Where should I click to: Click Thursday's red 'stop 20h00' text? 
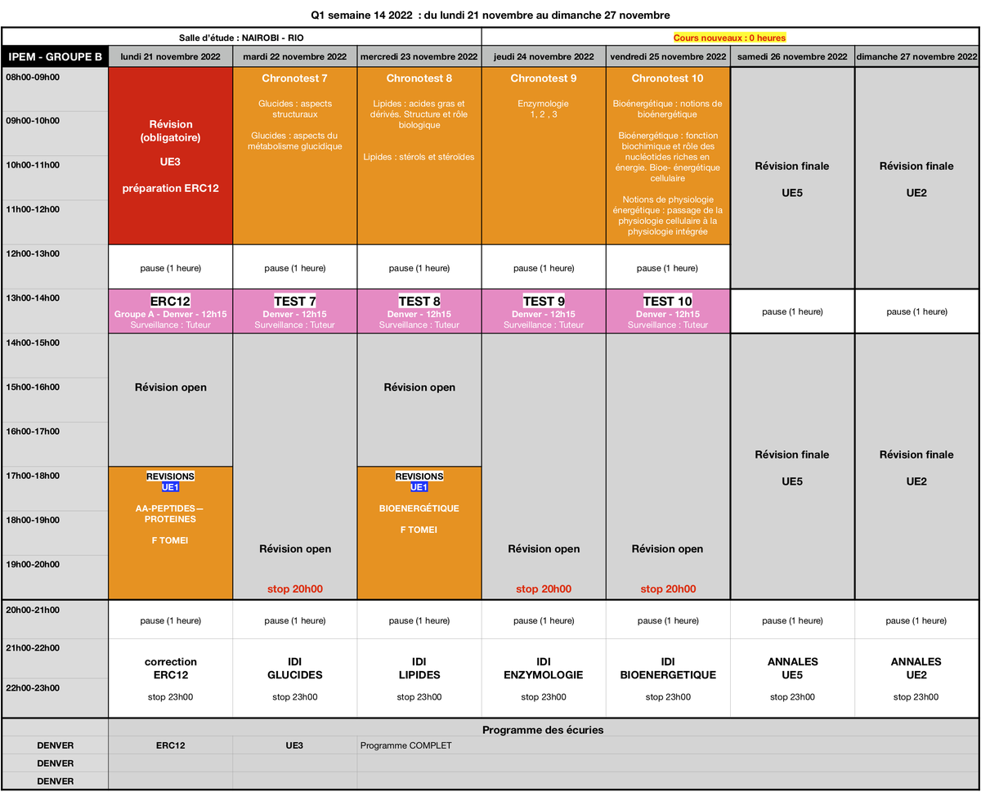pos(544,589)
